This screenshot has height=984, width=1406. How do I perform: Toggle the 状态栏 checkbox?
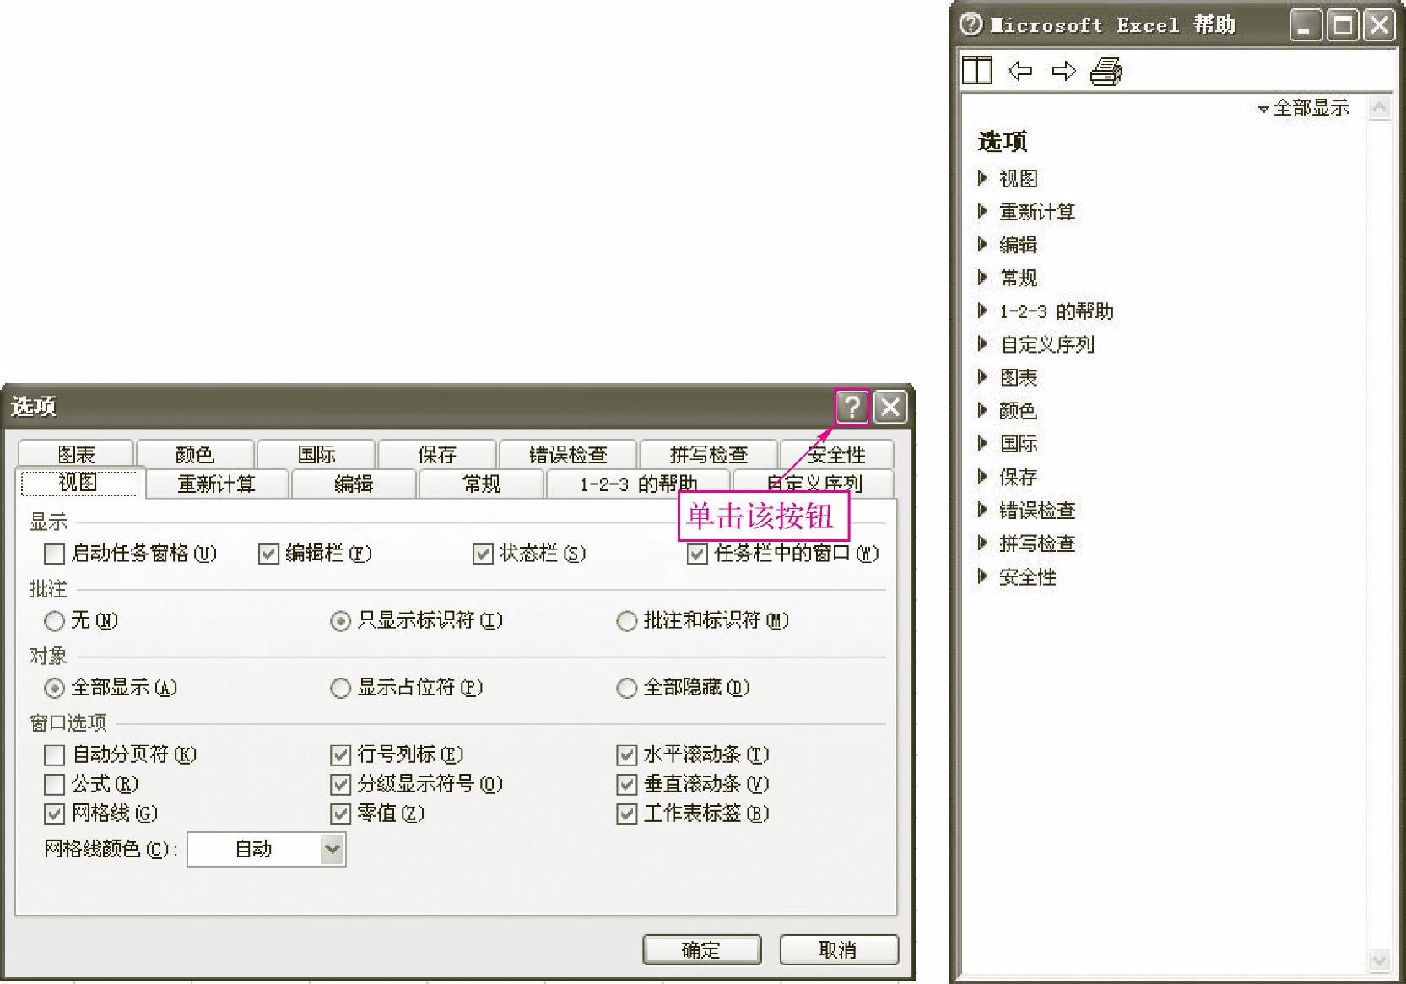click(483, 554)
